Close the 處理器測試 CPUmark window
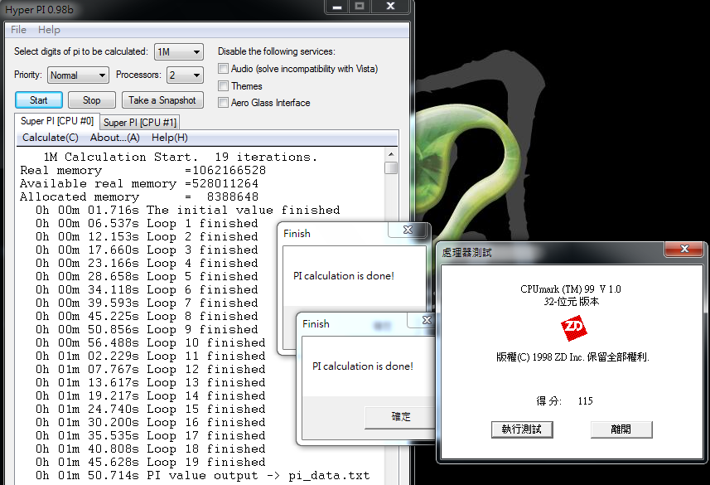710x485 pixels. 684,249
